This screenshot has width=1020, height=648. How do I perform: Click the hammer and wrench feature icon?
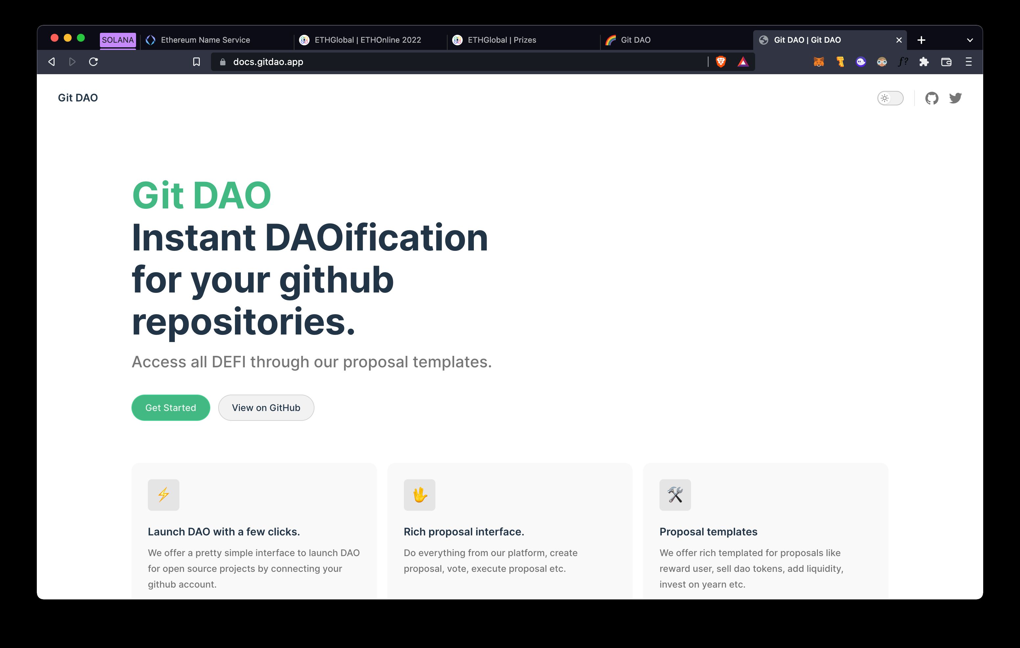[675, 495]
